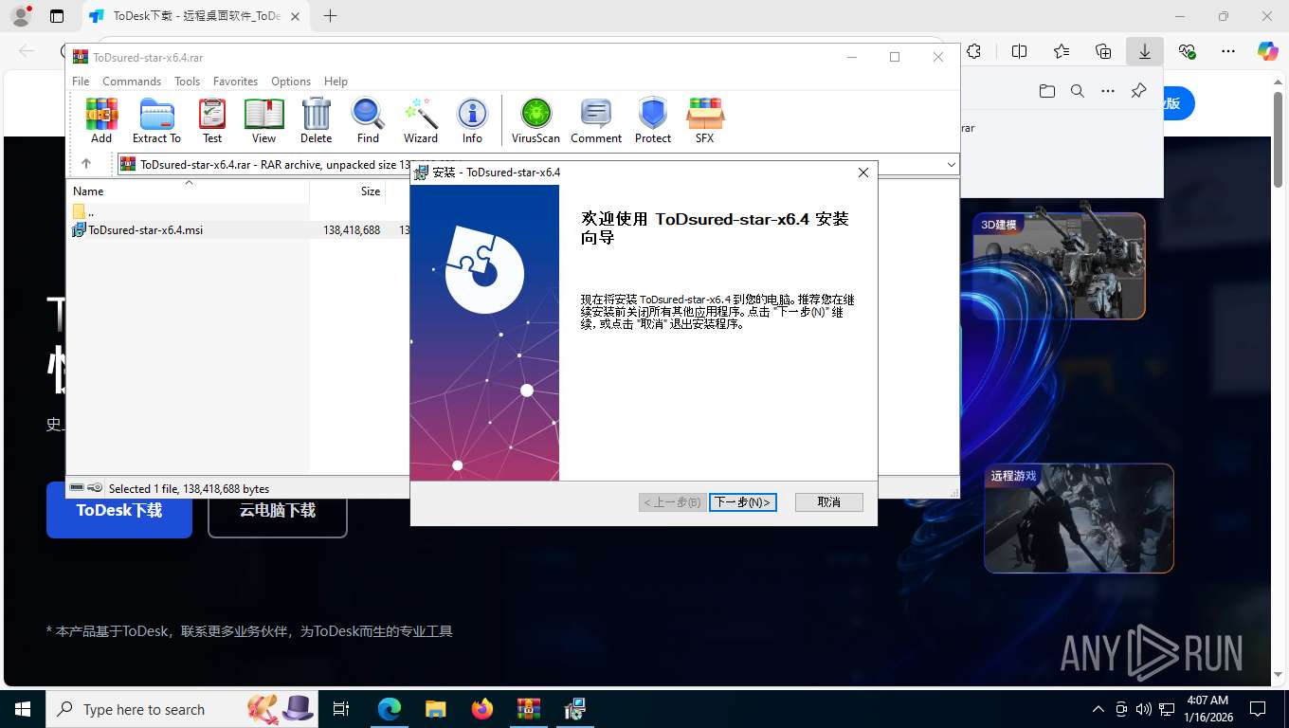Launch the Wizard wand icon
This screenshot has width=1289, height=728.
pyautogui.click(x=421, y=120)
